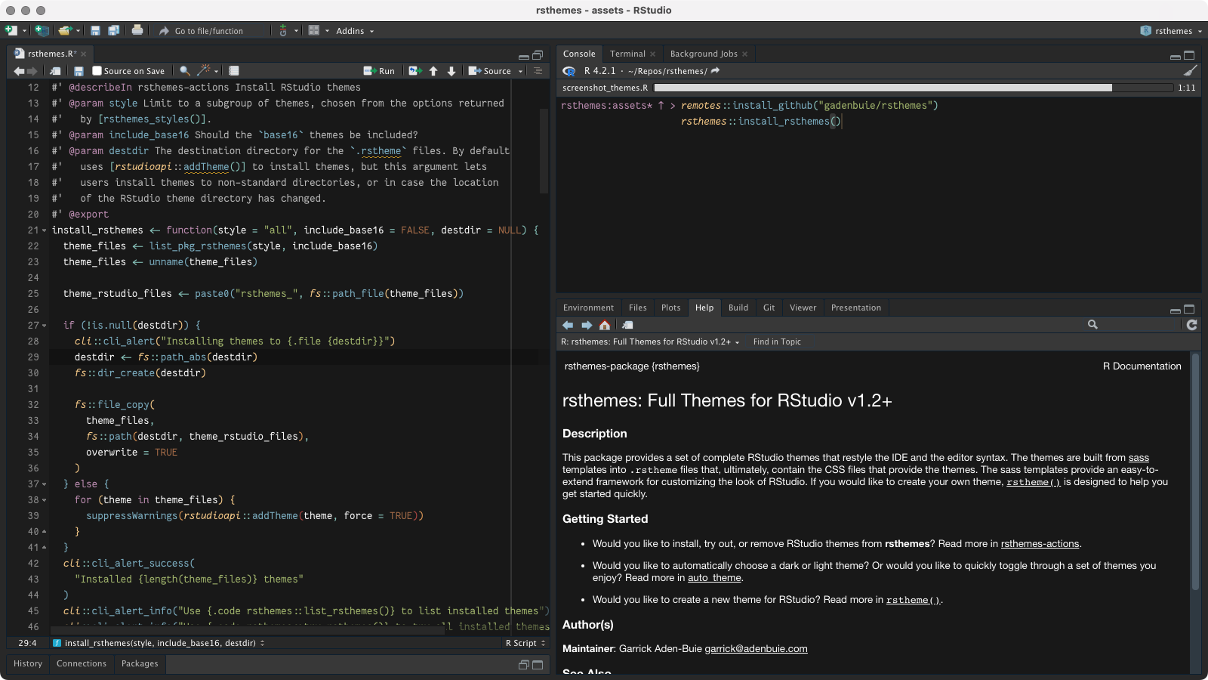Compile report notebook icon in editor
1208x680 pixels.
click(x=234, y=71)
